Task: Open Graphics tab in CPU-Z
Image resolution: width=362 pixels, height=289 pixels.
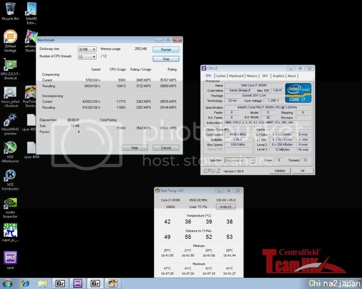Action: [x=279, y=76]
